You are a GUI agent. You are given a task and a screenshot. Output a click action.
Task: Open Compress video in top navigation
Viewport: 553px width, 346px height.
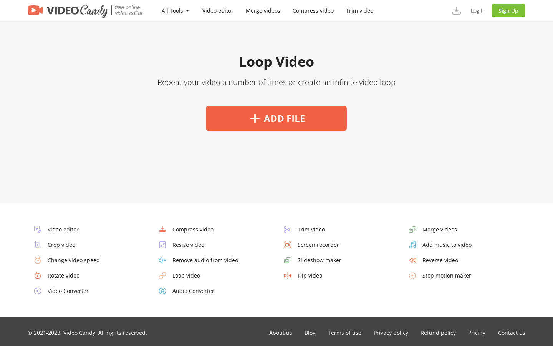[x=313, y=11]
